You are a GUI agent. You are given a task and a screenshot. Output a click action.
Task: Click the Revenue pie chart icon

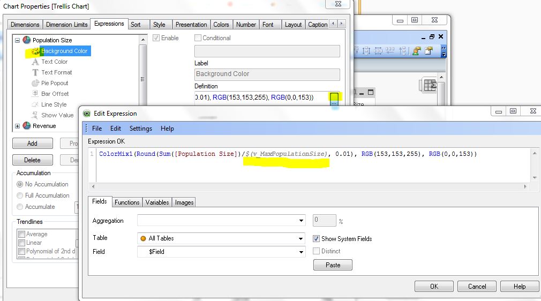point(27,126)
